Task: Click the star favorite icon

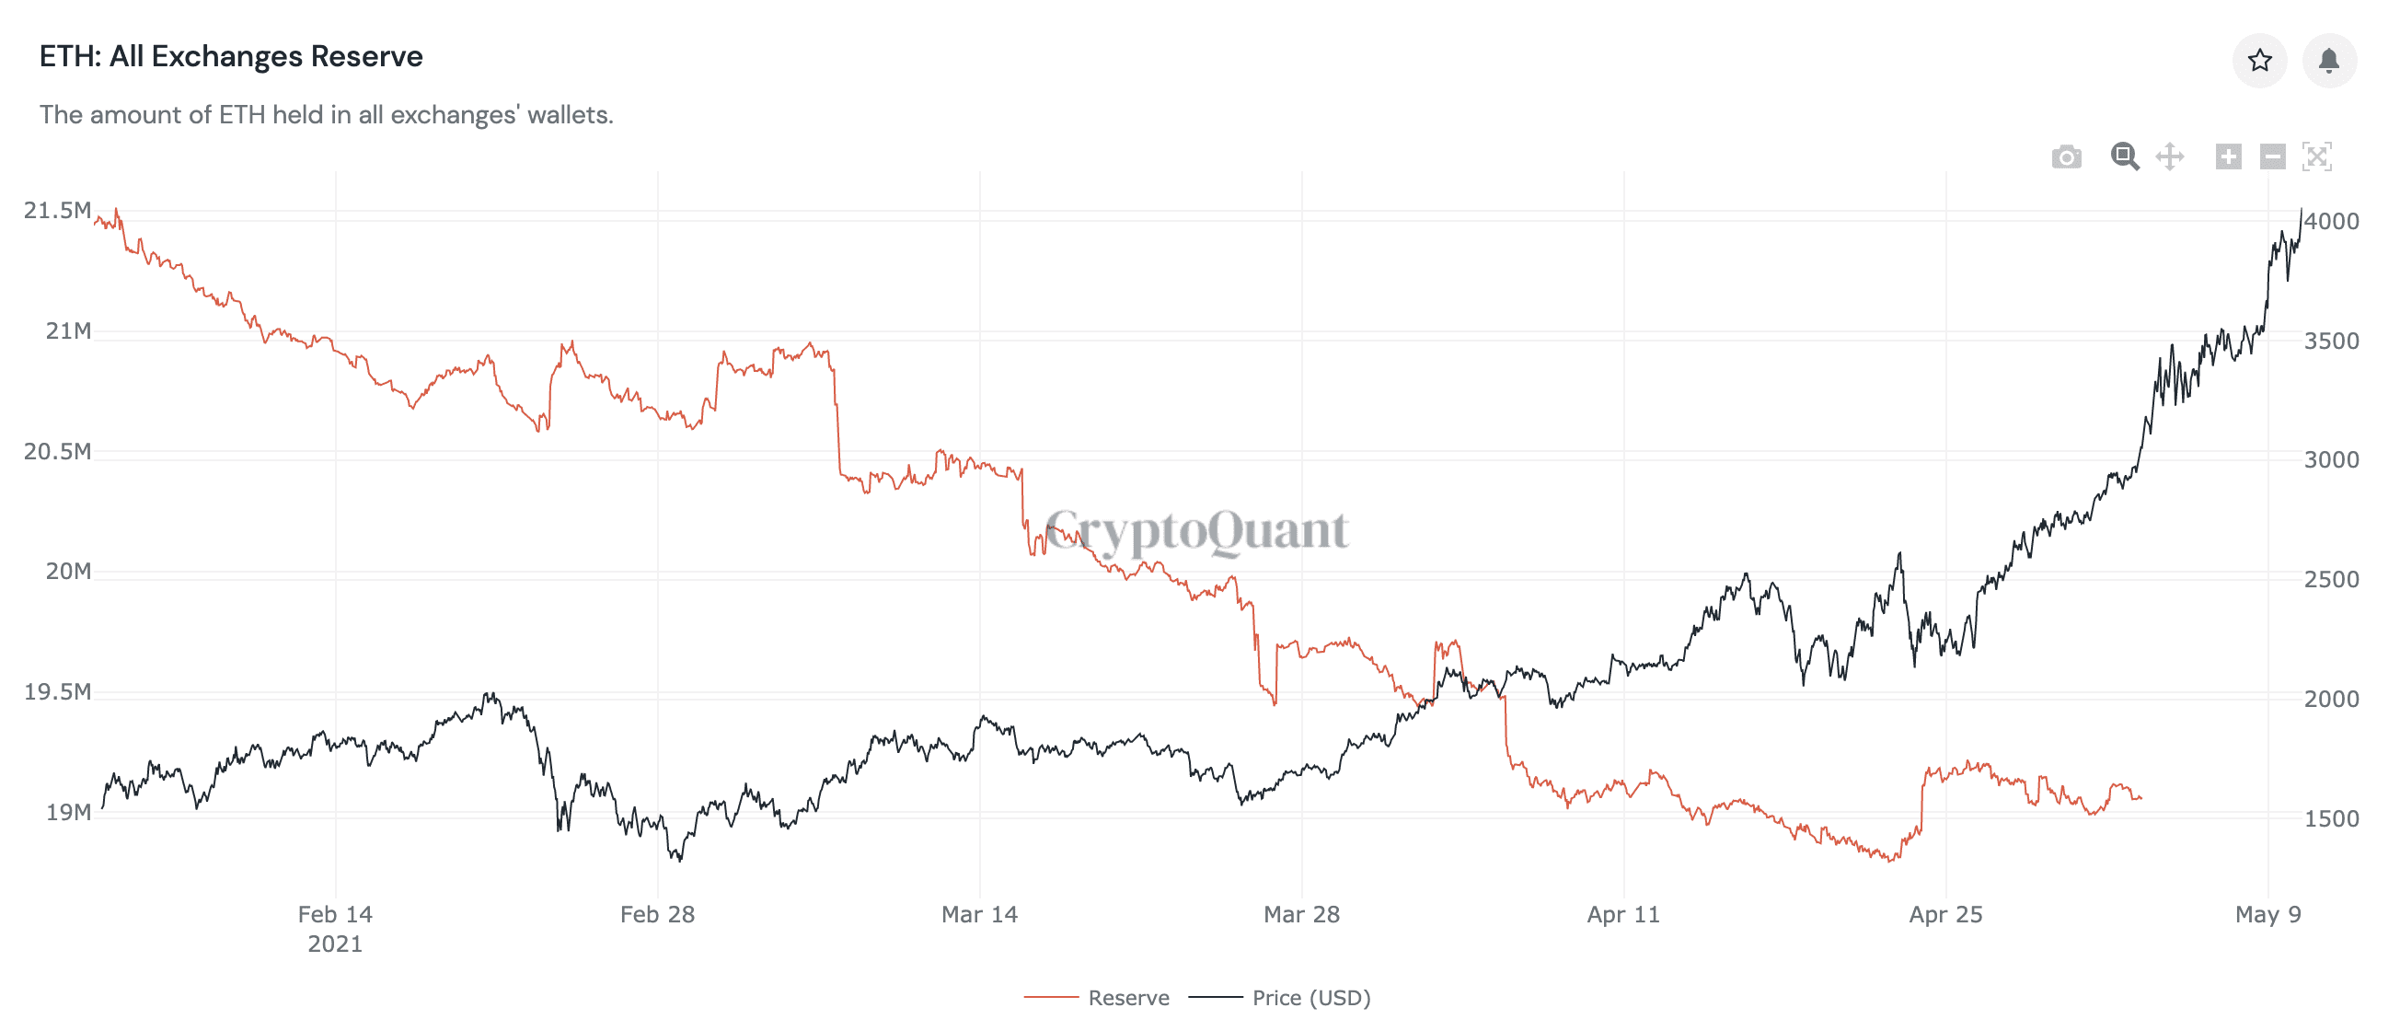Action: (2258, 61)
